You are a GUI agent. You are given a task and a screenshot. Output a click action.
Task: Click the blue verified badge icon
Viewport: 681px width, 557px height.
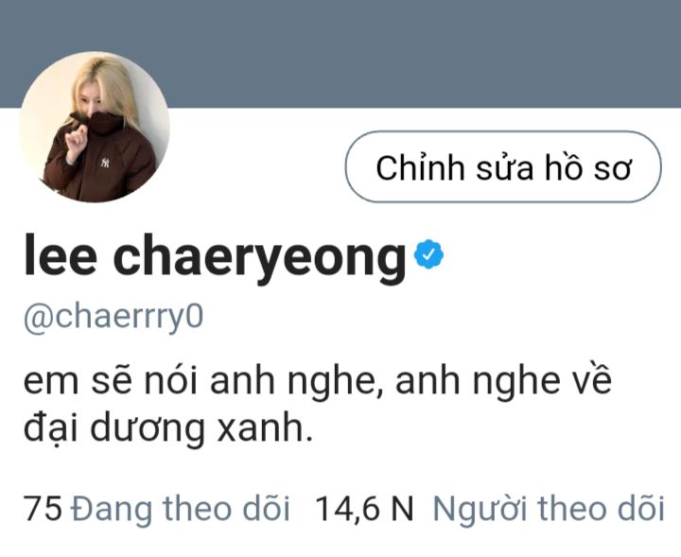coord(428,254)
